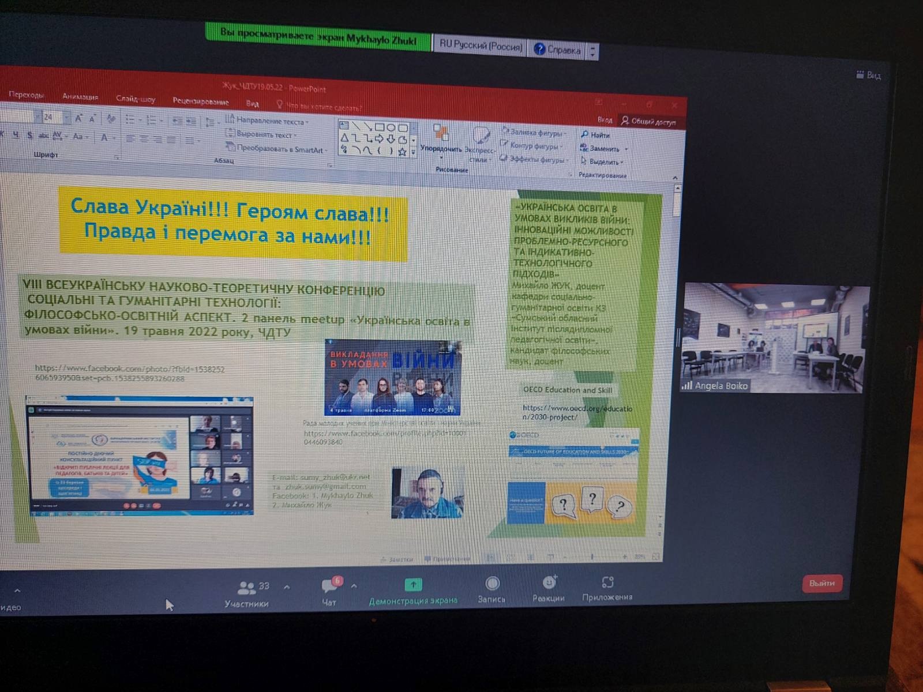This screenshot has width=923, height=692.
Task: Select the Star shape in gallery
Action: (402, 152)
